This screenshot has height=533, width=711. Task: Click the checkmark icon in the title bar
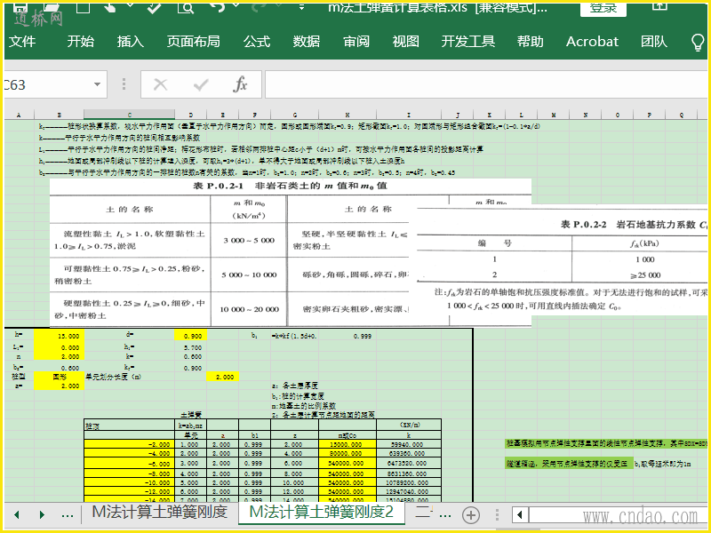(x=154, y=7)
